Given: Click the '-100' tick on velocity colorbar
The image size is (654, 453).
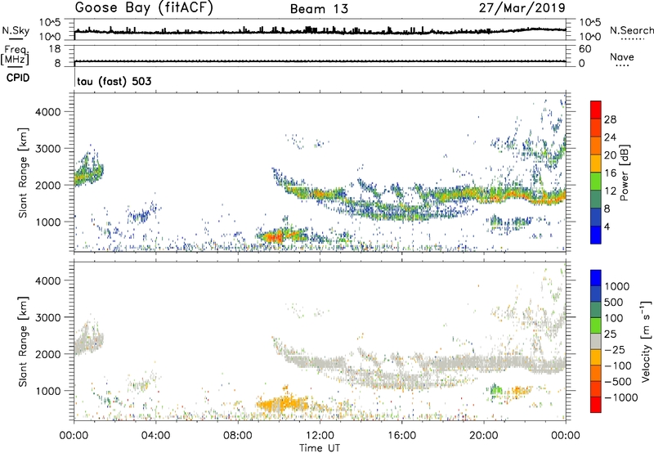Looking at the screenshot, I should pos(618,366).
